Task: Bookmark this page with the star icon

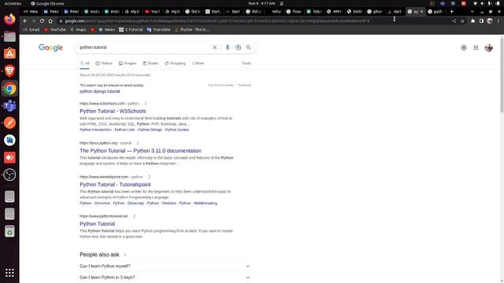Action: [x=462, y=21]
